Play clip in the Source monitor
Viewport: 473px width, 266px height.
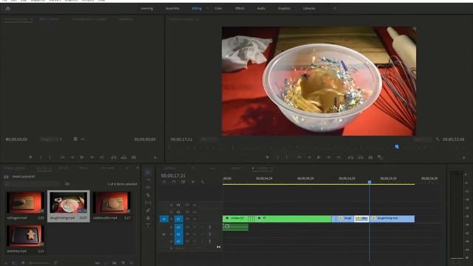(82, 157)
